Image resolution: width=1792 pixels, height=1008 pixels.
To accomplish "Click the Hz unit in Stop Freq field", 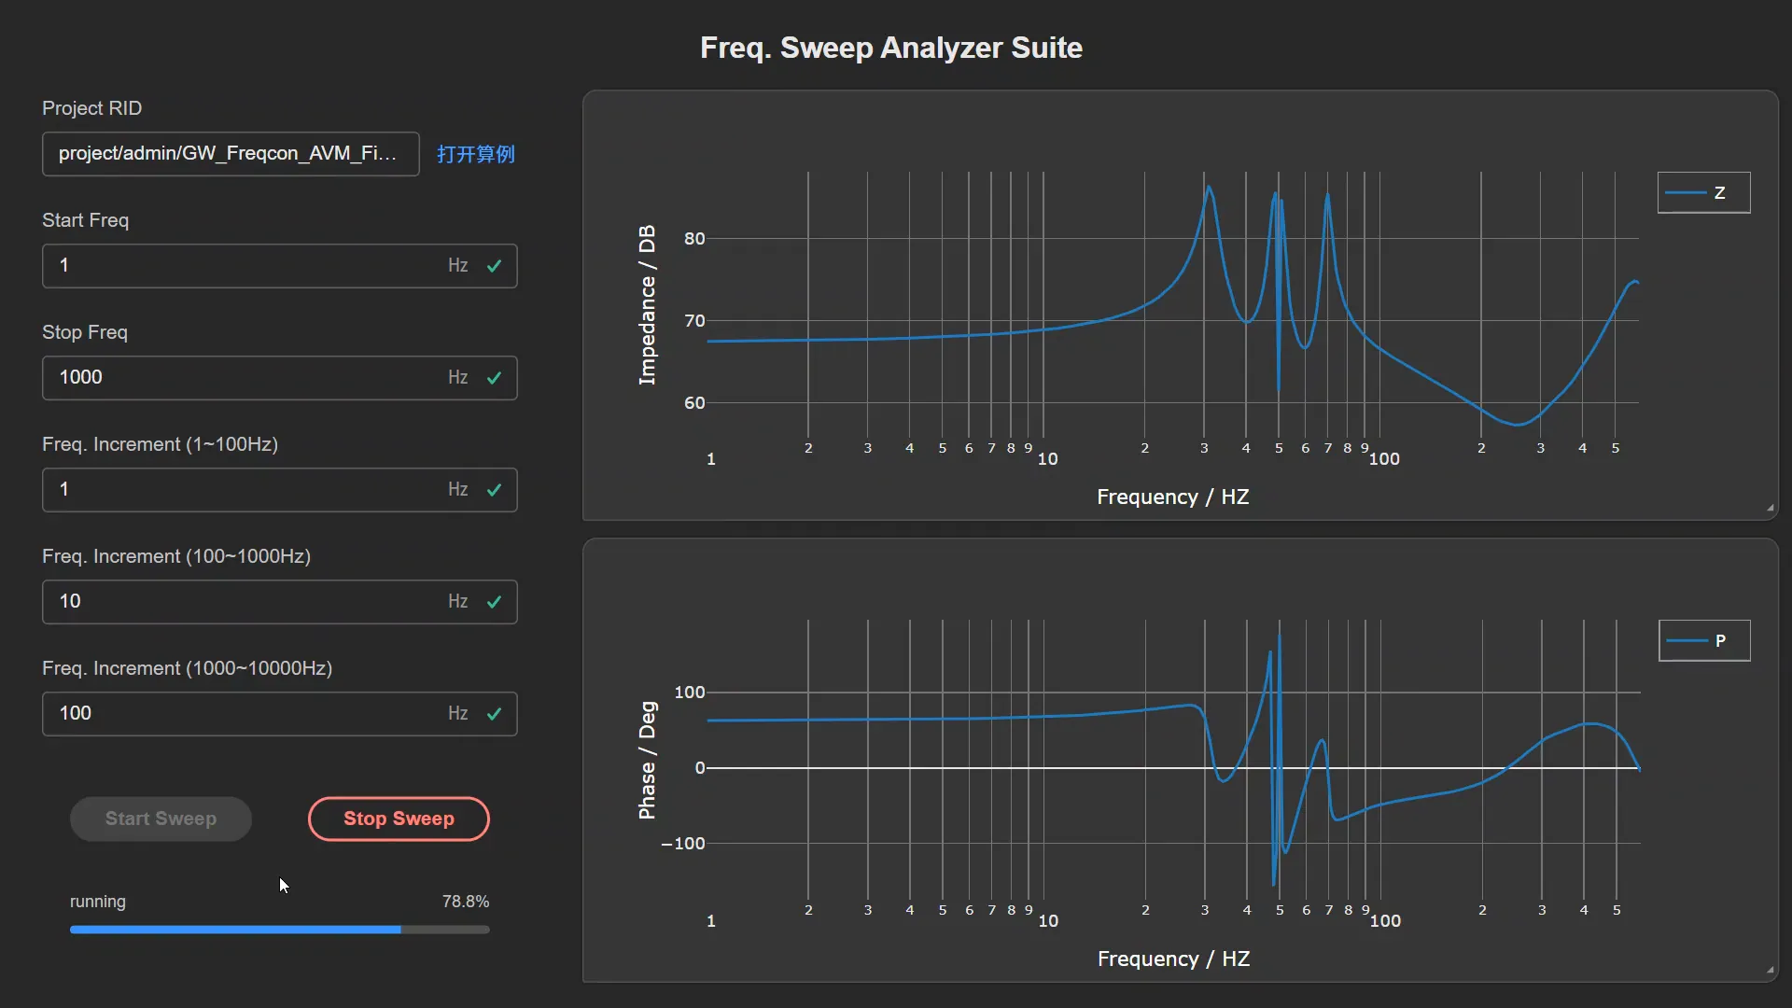I will [x=457, y=378].
